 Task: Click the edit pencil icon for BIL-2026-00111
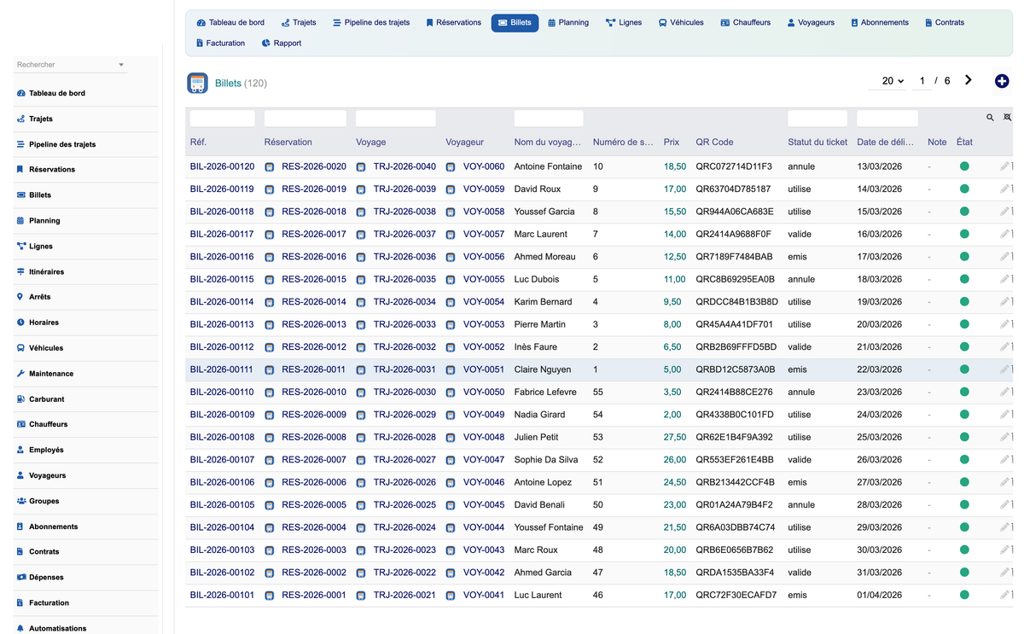coord(1004,369)
